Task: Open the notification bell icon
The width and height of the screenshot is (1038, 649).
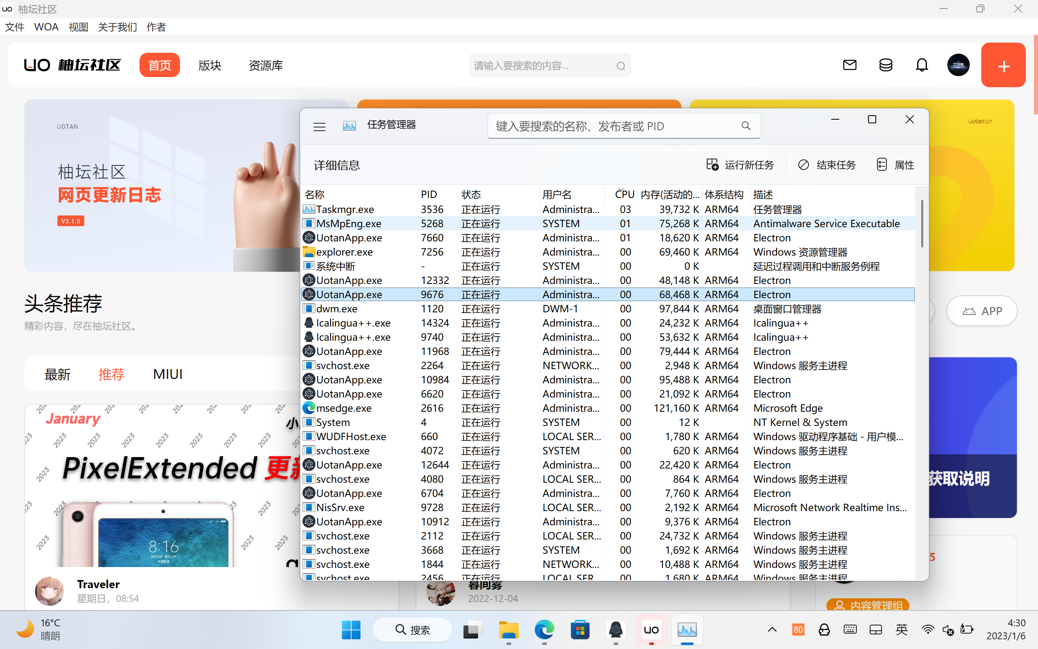Action: tap(922, 65)
